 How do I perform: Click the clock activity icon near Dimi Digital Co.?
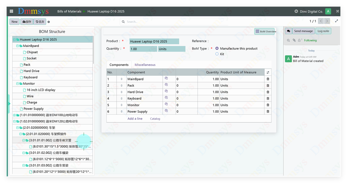point(296,11)
